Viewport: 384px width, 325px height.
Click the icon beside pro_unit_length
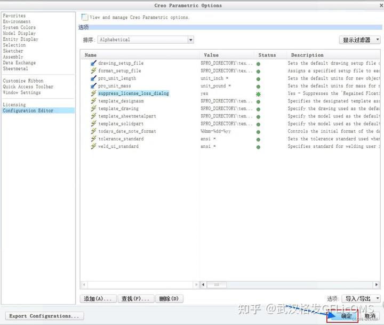(93, 78)
